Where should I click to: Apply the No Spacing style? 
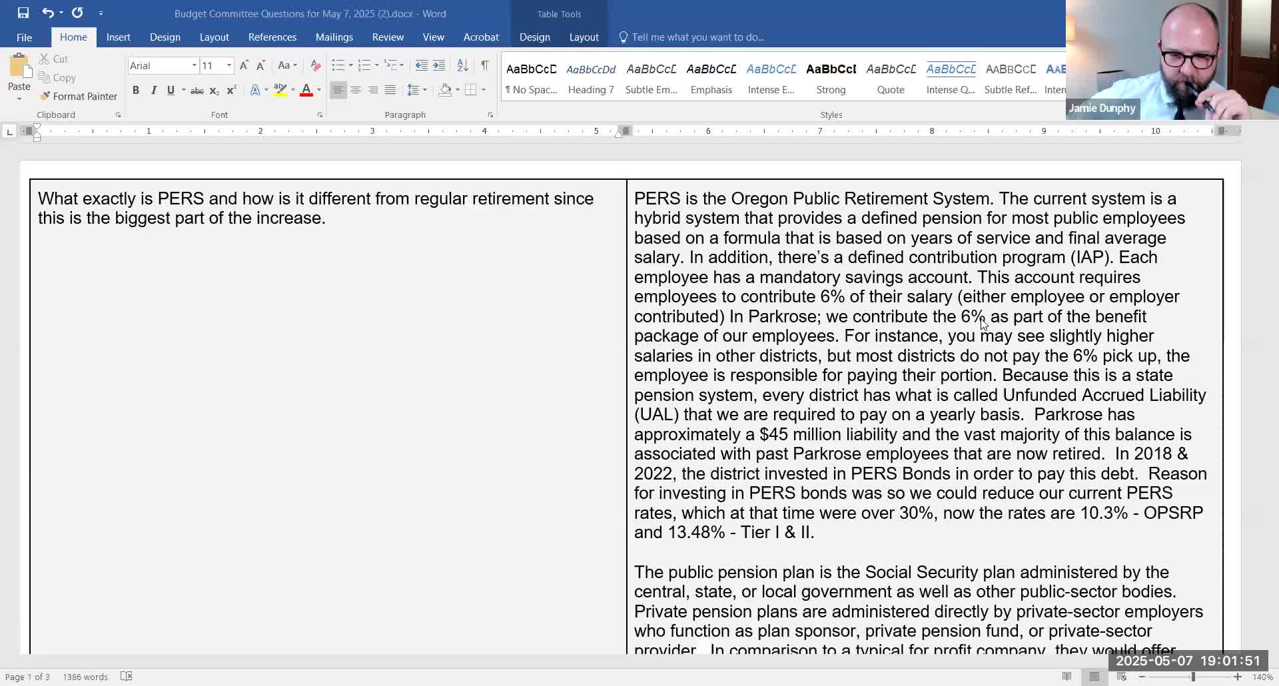click(x=531, y=79)
